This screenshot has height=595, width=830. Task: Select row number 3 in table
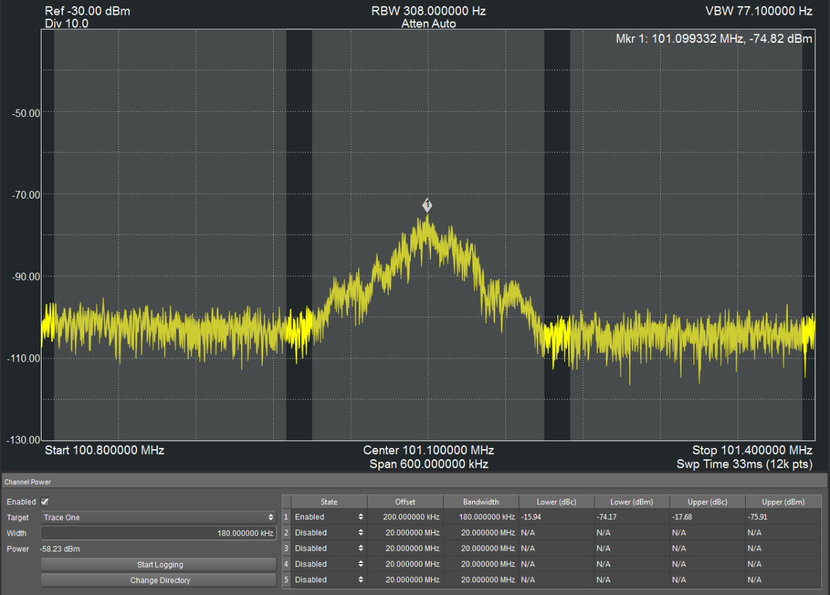click(286, 548)
